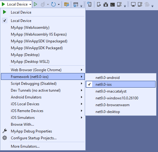Expand Web Browser (Google Chrome) submenu
158x152 pixels.
coord(43,70)
